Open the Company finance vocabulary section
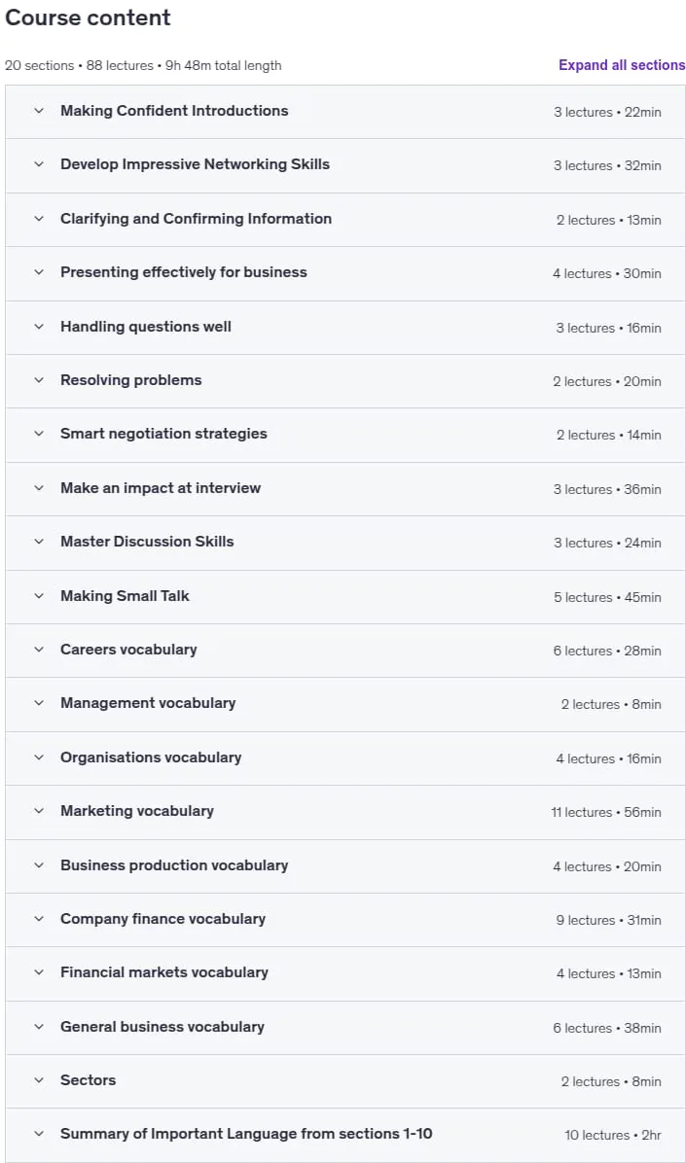686x1163 pixels. (x=345, y=920)
